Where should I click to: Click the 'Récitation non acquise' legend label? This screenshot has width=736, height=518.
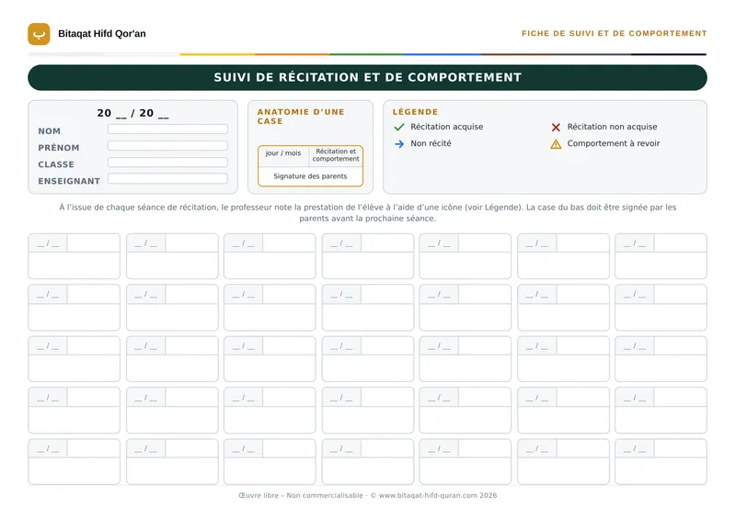(612, 127)
